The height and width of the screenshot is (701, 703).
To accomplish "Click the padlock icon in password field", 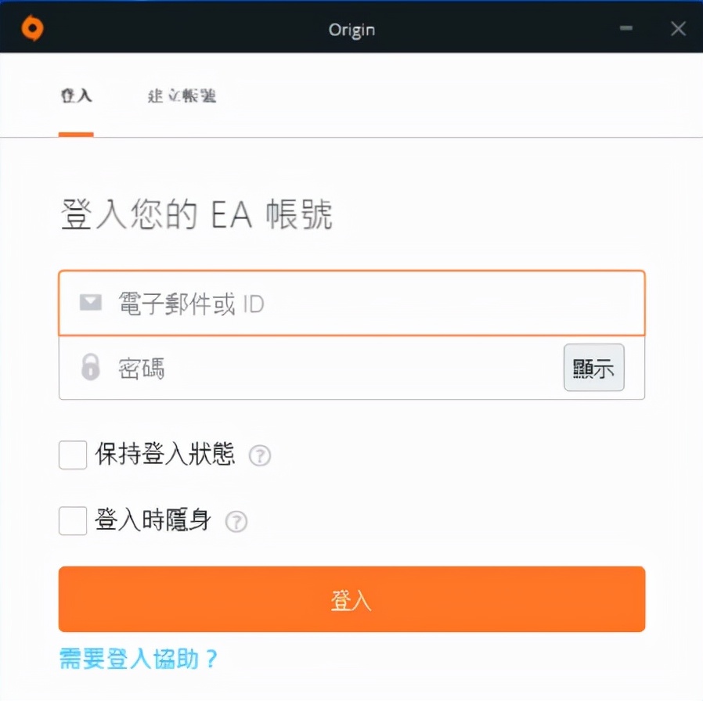I will click(x=88, y=368).
